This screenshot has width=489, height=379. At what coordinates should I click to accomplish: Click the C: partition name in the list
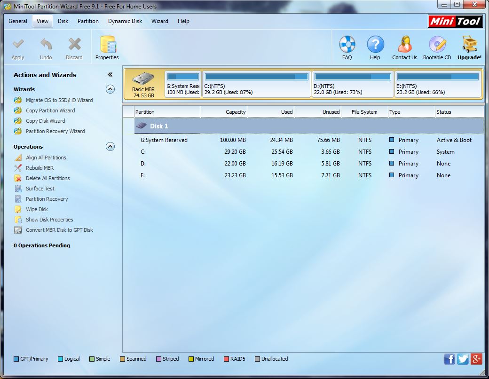tap(143, 152)
